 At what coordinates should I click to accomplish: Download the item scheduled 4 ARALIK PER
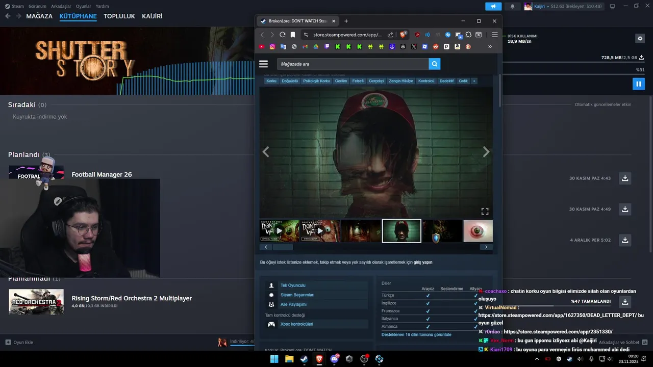(625, 240)
